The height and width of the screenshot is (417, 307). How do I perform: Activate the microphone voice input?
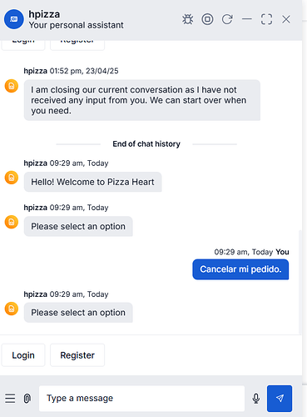[256, 399]
